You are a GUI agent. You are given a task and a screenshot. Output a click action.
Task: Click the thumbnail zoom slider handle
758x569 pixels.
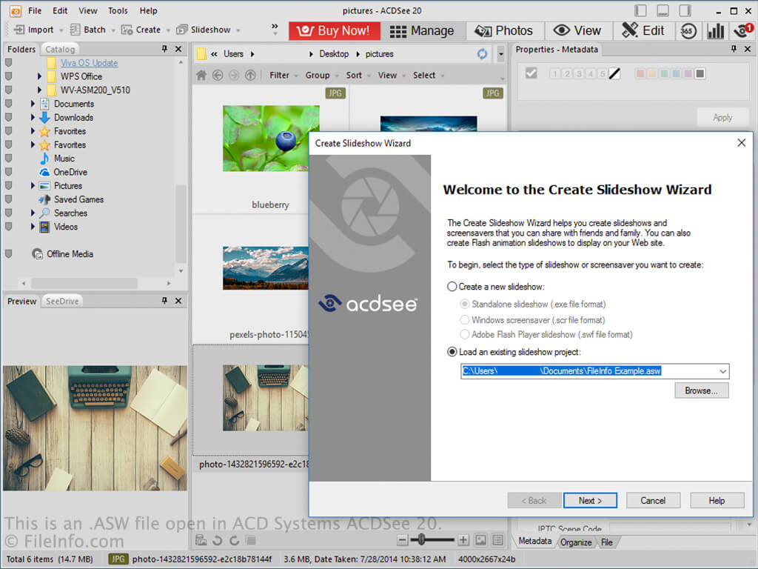pyautogui.click(x=421, y=539)
